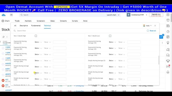172x96 pixels.
Task: Open the 11DPD ticker link
Action: 8,47
